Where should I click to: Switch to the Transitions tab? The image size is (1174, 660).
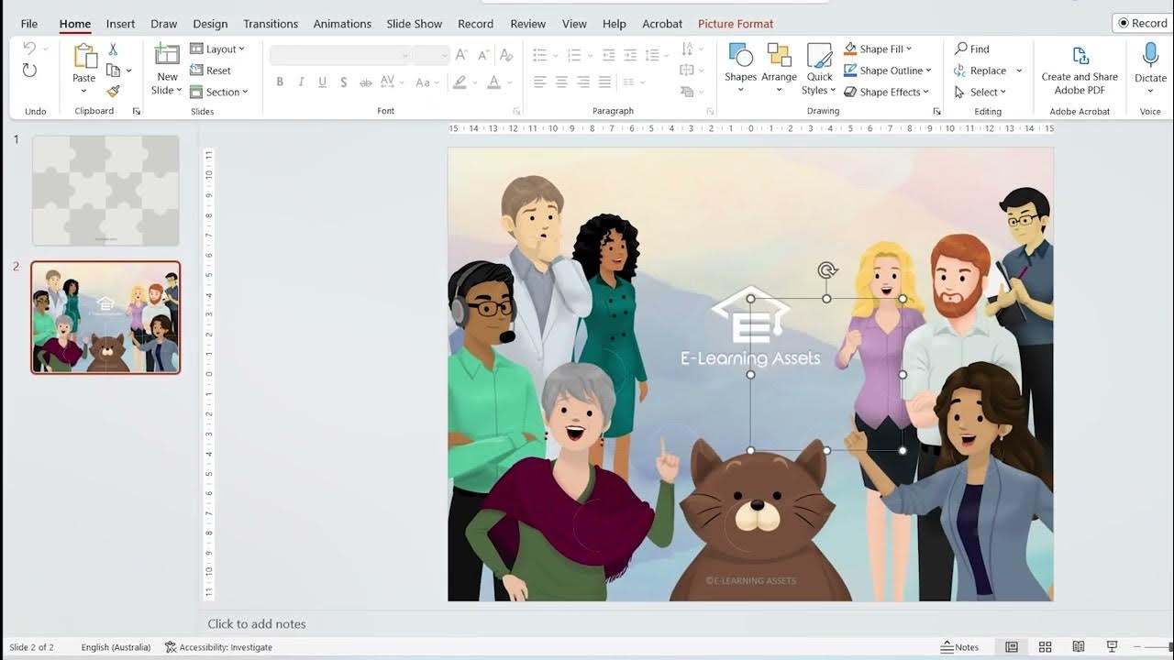coord(271,24)
